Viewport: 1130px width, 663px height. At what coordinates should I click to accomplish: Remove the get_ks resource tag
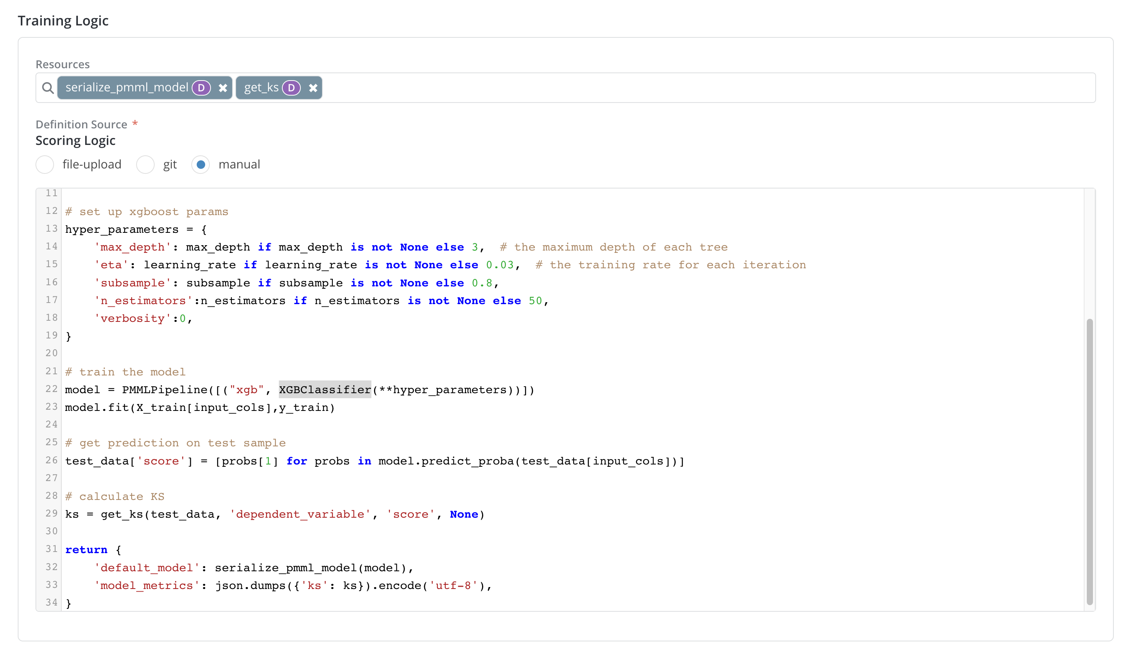click(x=313, y=88)
